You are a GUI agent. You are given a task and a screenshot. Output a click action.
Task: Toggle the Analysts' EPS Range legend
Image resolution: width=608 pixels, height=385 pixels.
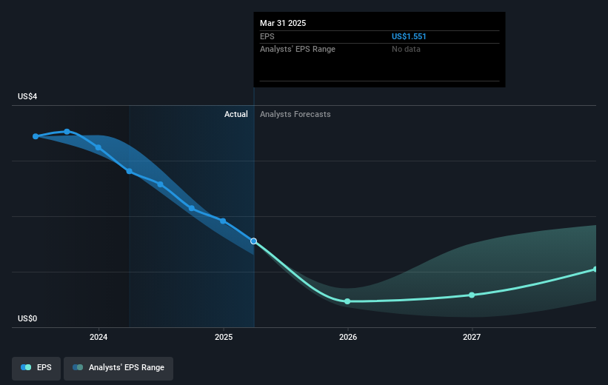point(118,368)
